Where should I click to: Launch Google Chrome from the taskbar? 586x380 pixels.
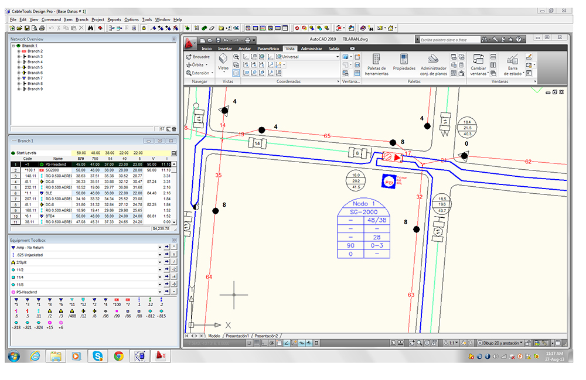(x=118, y=355)
